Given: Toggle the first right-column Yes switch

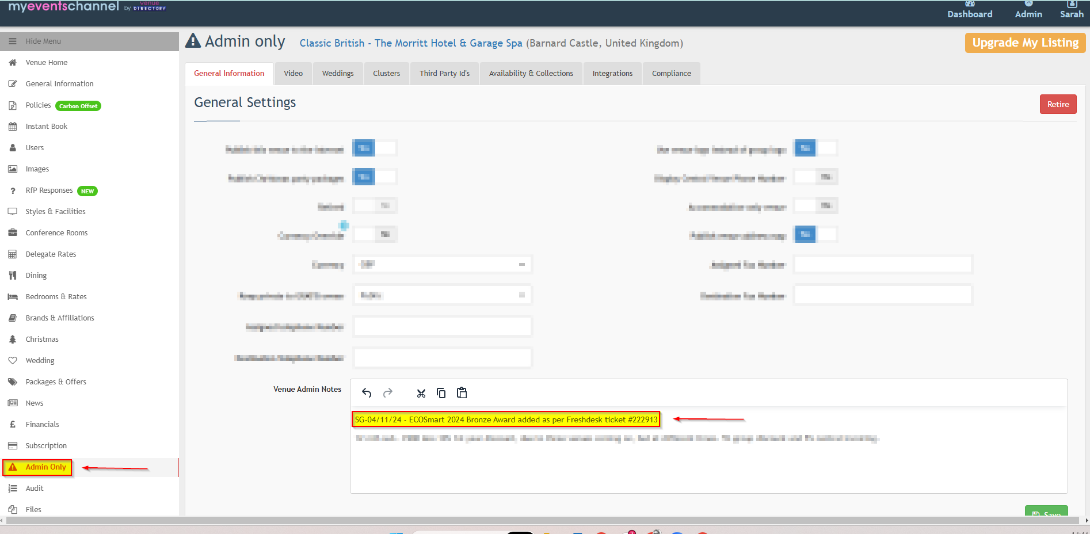Looking at the screenshot, I should pyautogui.click(x=815, y=148).
